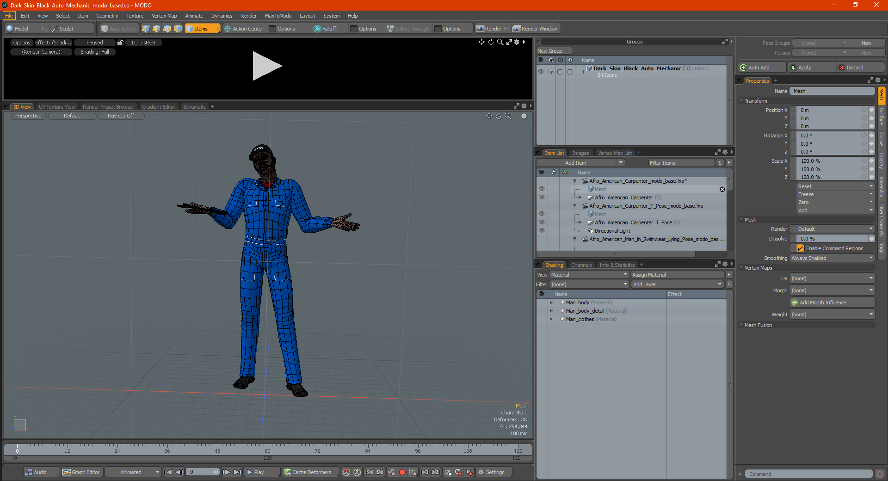Open Add Layer dropdown

pyautogui.click(x=677, y=284)
